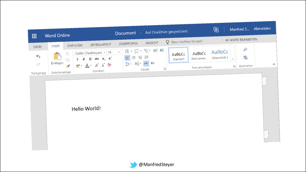Toggle underline with the U button

(x=90, y=59)
